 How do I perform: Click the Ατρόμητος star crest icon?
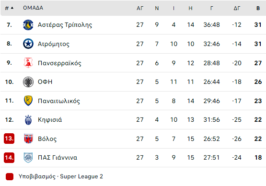click(28, 44)
